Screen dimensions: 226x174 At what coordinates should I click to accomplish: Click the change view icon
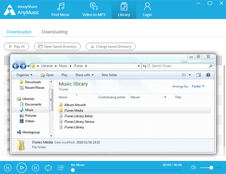pos(184,75)
